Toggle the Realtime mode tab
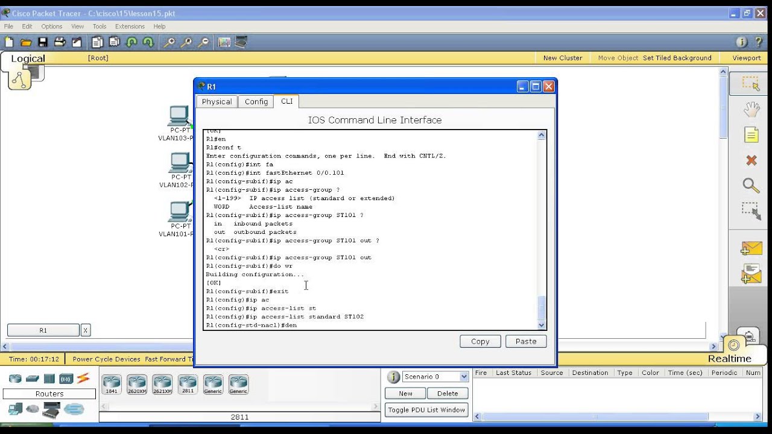Image resolution: width=772 pixels, height=434 pixels. 729,358
